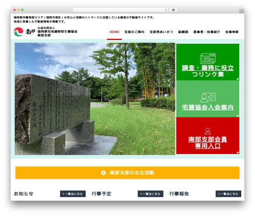Click the 行事予定 heading

pos(101,194)
